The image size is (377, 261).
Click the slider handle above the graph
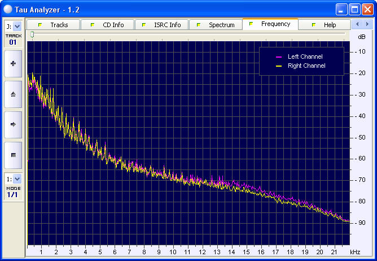click(32, 35)
